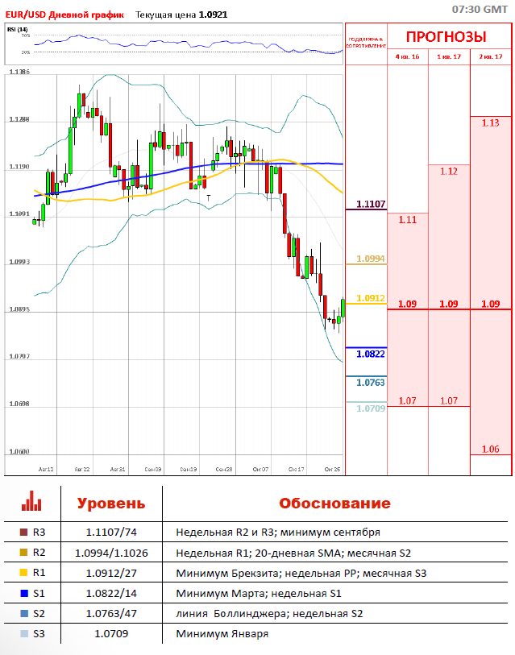Select the blue 1.0822 support label on chart
This screenshot has width=515, height=655.
pyautogui.click(x=371, y=354)
